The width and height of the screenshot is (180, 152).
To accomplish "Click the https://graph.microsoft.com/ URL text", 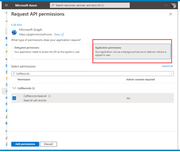I will coord(36,34).
